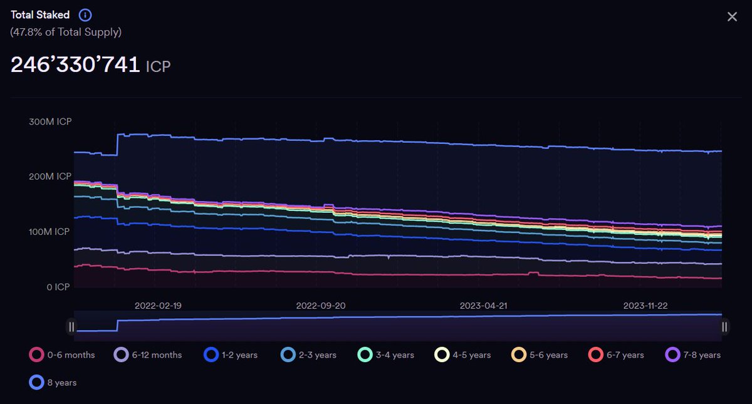
Task: Click the right range slider handle
Action: [724, 326]
